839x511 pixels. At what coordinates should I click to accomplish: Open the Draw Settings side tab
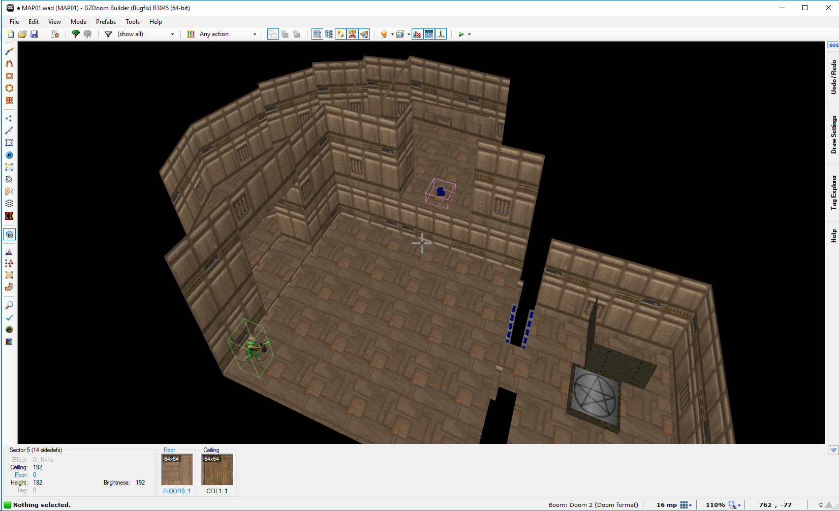(833, 135)
